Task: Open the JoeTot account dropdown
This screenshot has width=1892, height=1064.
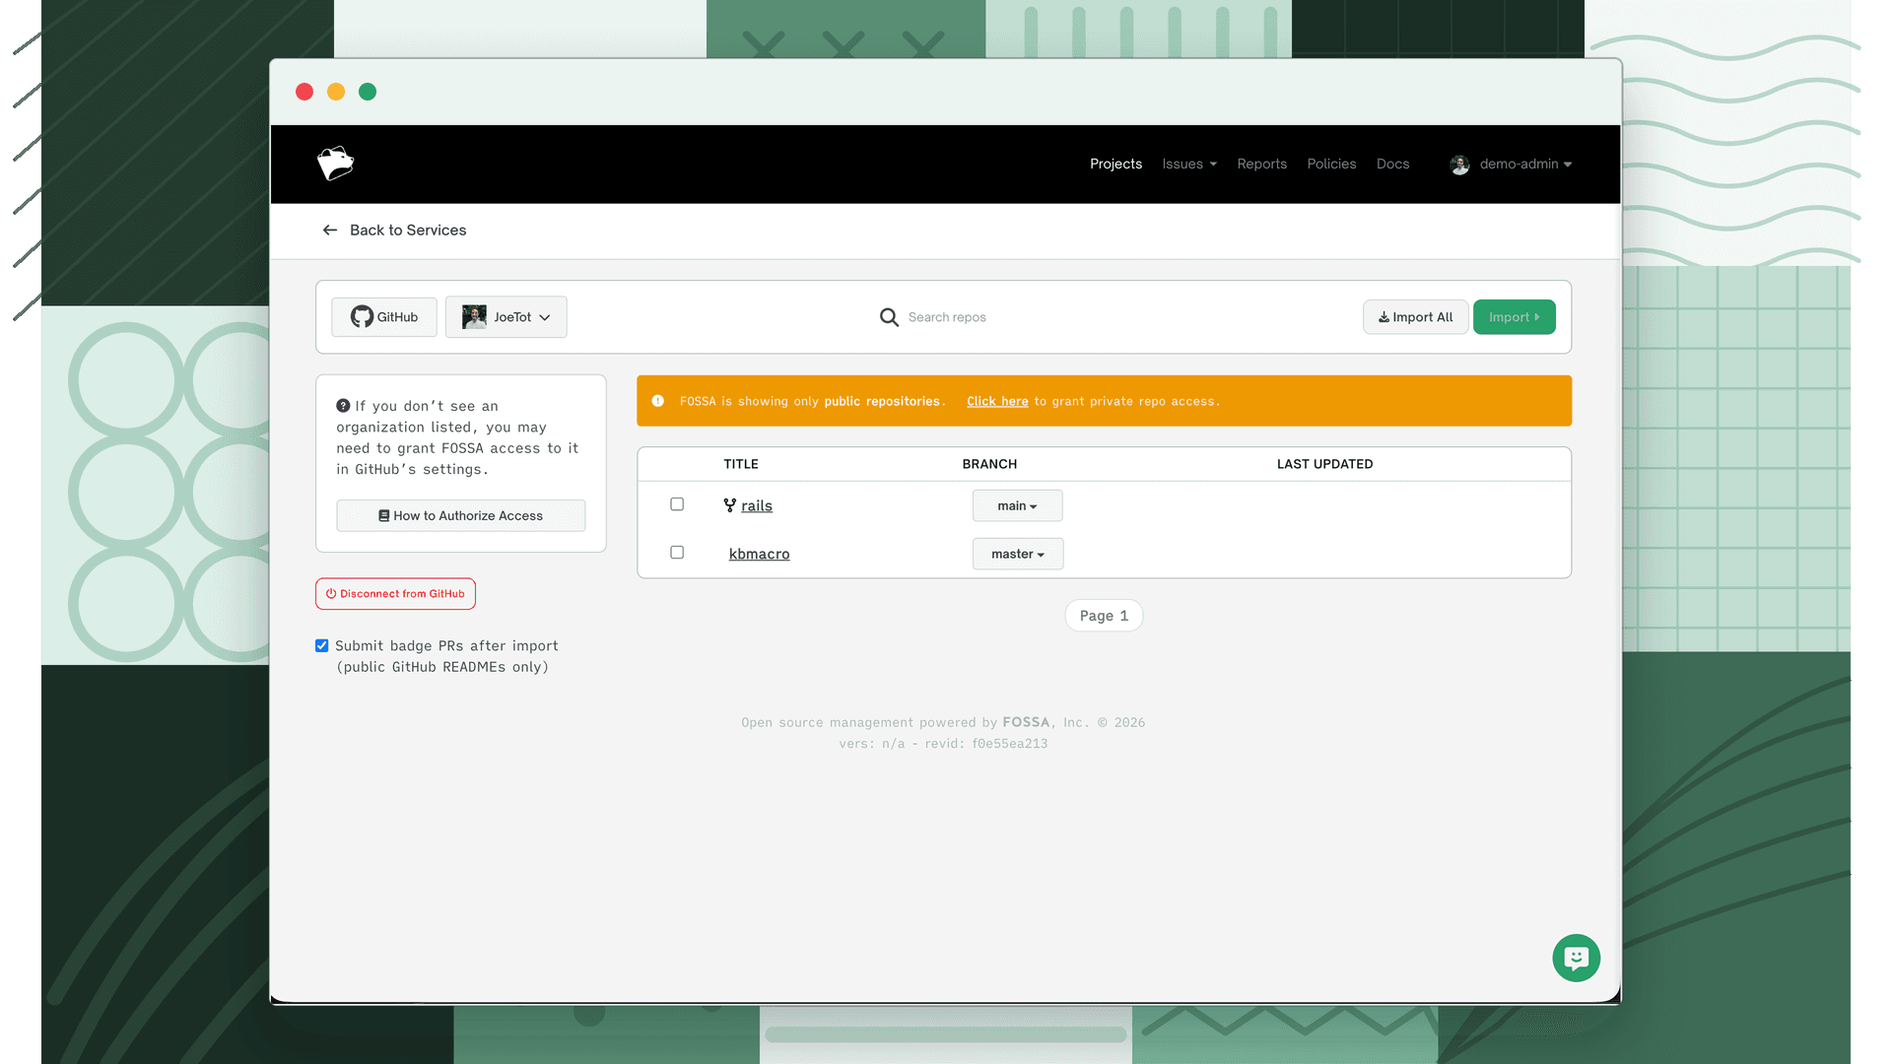Action: [x=506, y=317]
